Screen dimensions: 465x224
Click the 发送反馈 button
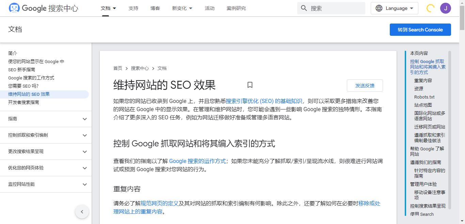click(x=365, y=85)
